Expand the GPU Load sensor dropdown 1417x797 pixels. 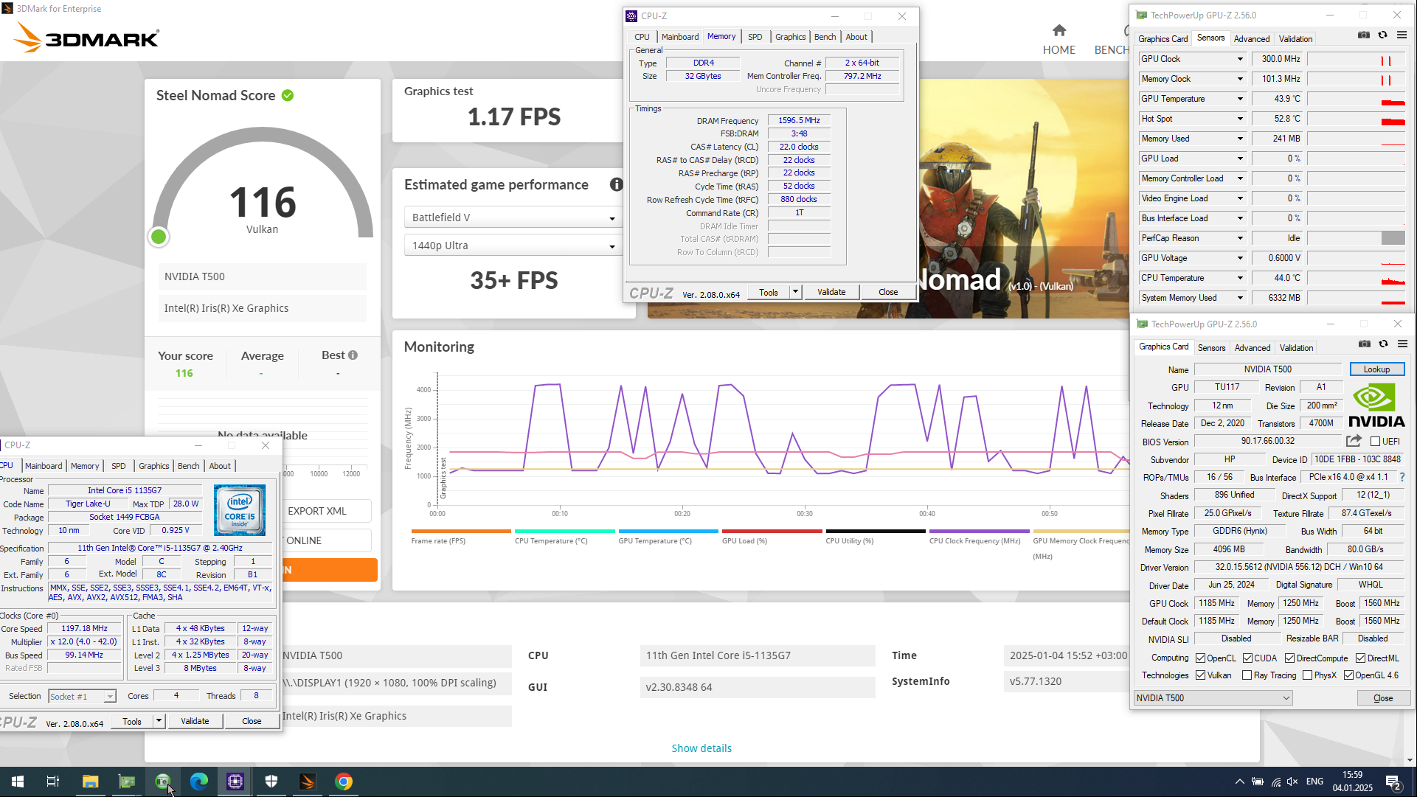tap(1240, 159)
